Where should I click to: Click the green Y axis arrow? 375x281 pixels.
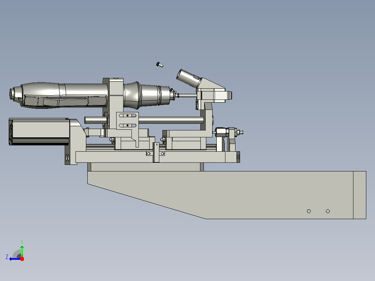coord(22,251)
